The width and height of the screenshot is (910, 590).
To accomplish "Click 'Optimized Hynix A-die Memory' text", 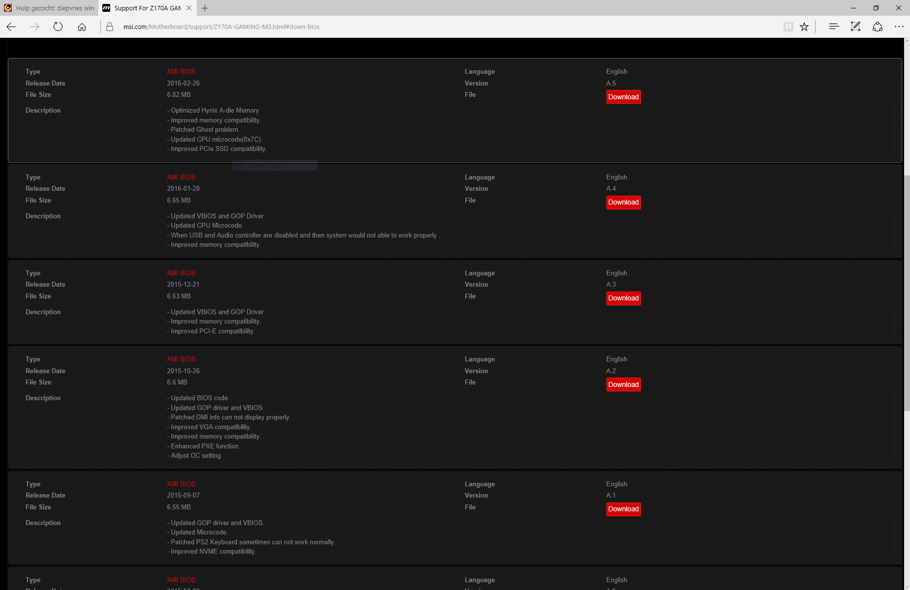I will click(x=213, y=110).
